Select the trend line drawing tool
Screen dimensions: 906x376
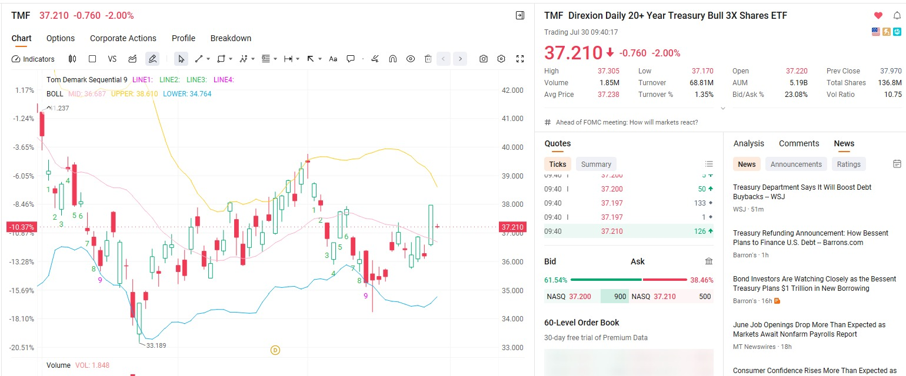pyautogui.click(x=199, y=59)
